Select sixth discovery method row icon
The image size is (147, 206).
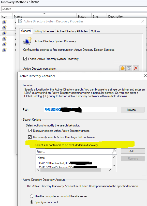[4, 50]
